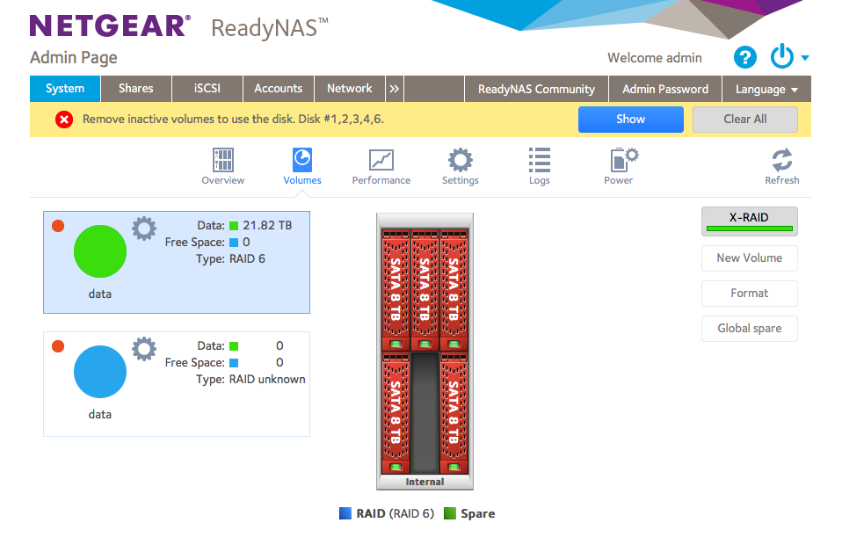Open the Overview section icon
The width and height of the screenshot is (842, 559).
pos(222,161)
